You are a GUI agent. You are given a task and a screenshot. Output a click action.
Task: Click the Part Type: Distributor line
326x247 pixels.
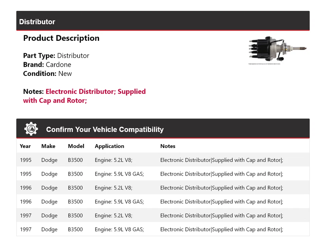(56, 55)
